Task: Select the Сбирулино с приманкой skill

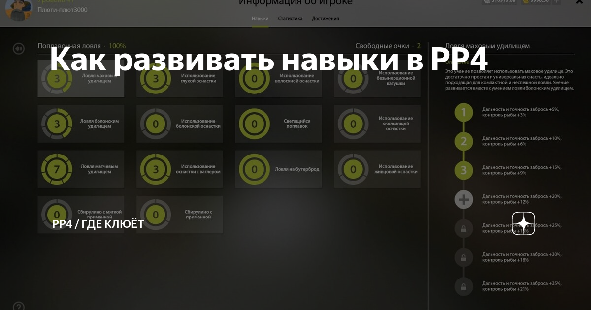Action: pos(180,215)
